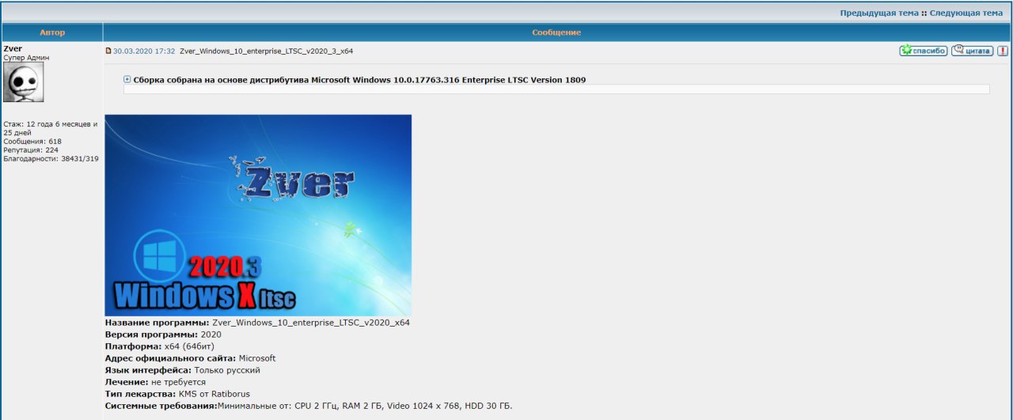Click the 'Системные требования' line
This screenshot has width=1013, height=420.
click(309, 406)
